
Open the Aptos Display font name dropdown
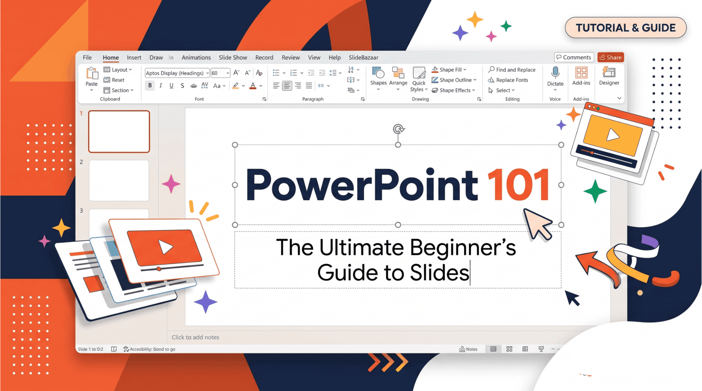[x=207, y=73]
